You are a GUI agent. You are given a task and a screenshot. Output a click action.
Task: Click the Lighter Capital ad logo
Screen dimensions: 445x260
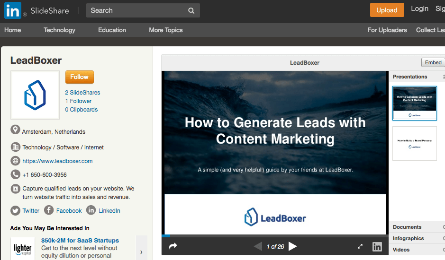pos(23,249)
